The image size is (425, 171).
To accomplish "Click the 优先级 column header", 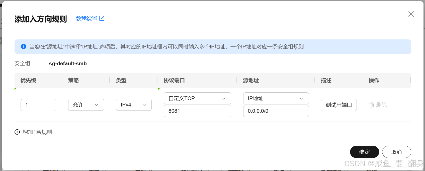I will tap(28, 80).
